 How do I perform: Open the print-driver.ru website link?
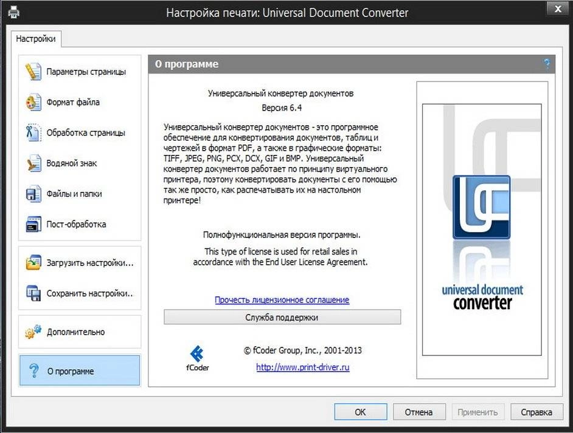(x=302, y=367)
